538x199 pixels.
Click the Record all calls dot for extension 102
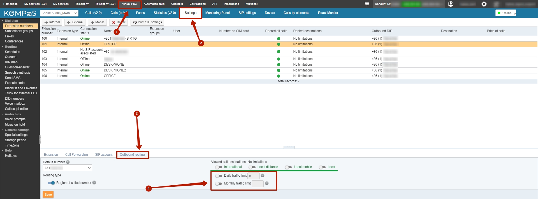point(279,52)
